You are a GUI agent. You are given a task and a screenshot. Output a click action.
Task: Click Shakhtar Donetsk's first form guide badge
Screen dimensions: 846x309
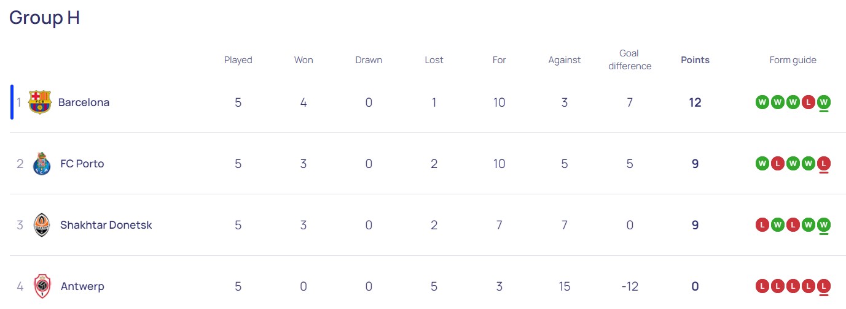(x=762, y=225)
